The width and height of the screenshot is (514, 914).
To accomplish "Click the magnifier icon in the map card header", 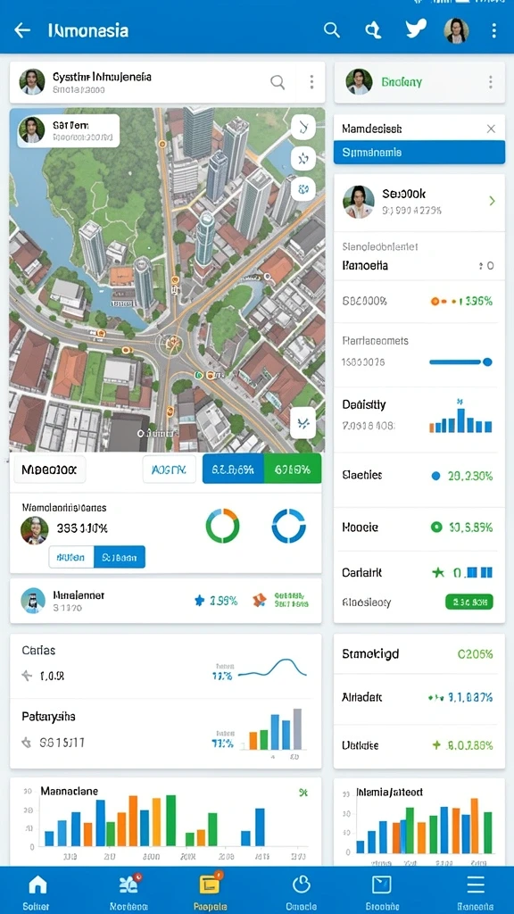I will click(278, 82).
